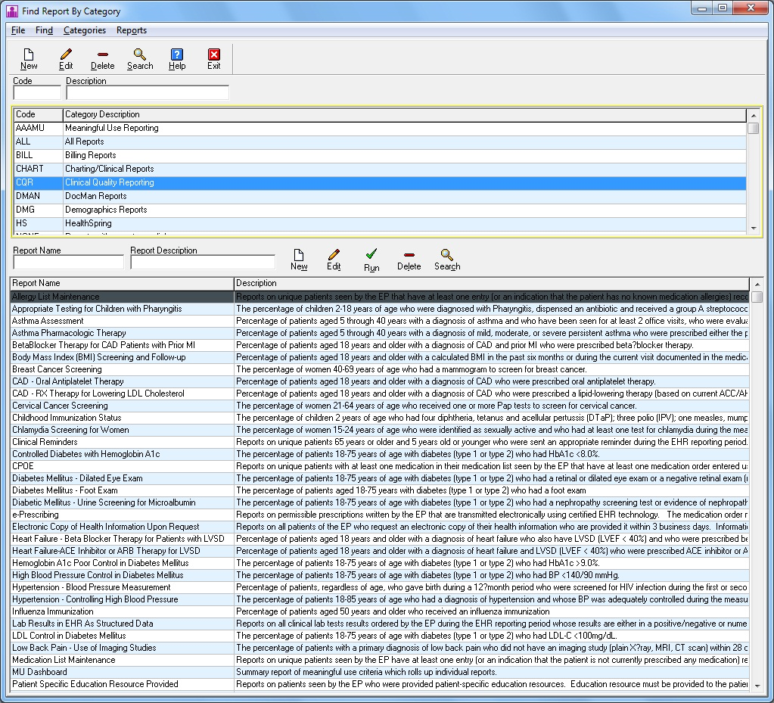Click the Category Description column header
The width and height of the screenshot is (774, 703).
point(405,114)
